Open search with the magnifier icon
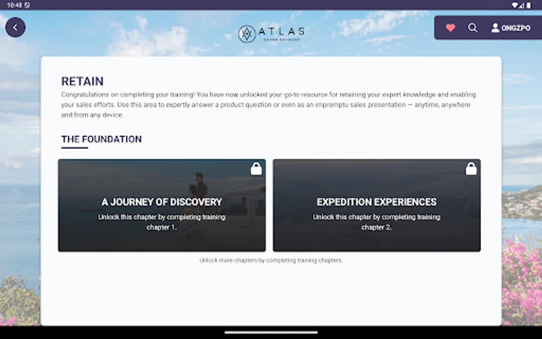 [473, 27]
